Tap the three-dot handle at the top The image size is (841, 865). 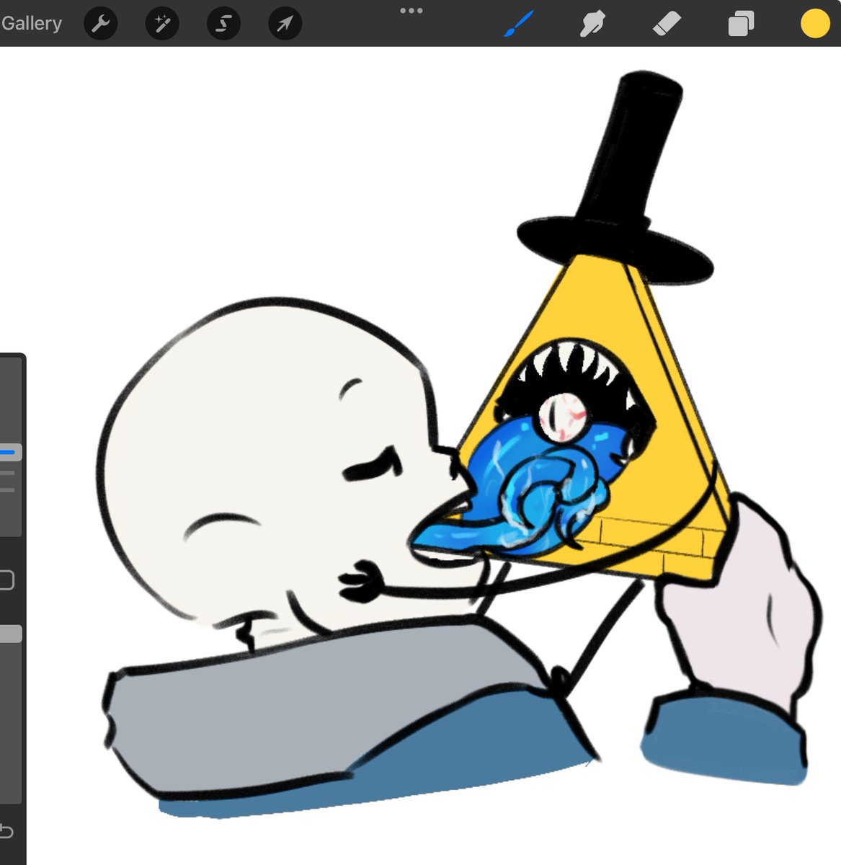coord(411,11)
